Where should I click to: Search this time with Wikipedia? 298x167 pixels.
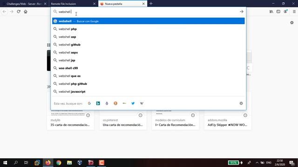click(142, 103)
